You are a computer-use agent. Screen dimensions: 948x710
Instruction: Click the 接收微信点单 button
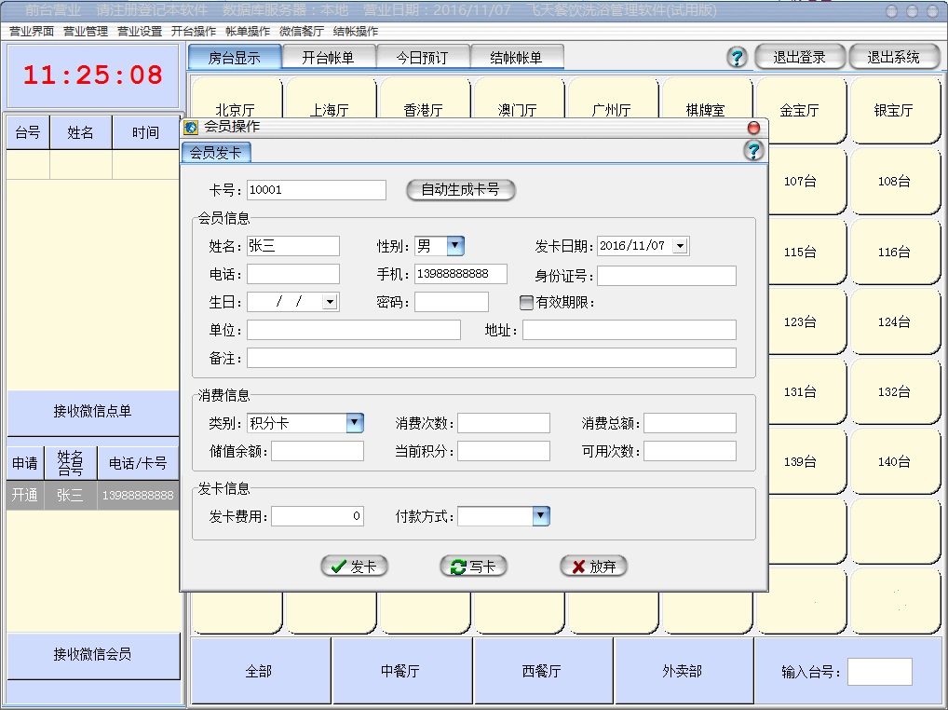coord(92,412)
